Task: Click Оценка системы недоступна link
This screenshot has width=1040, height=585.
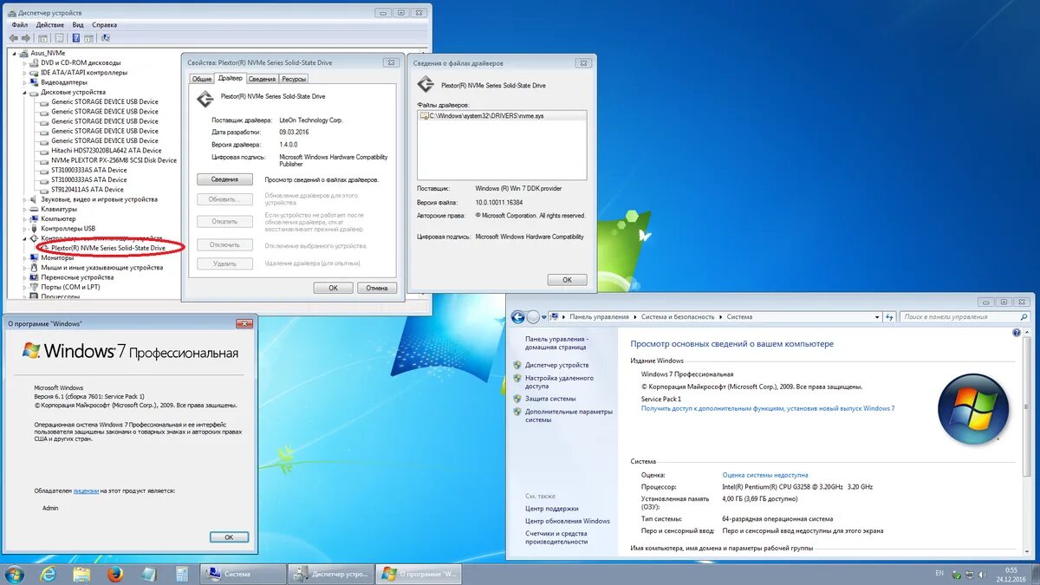Action: [765, 475]
